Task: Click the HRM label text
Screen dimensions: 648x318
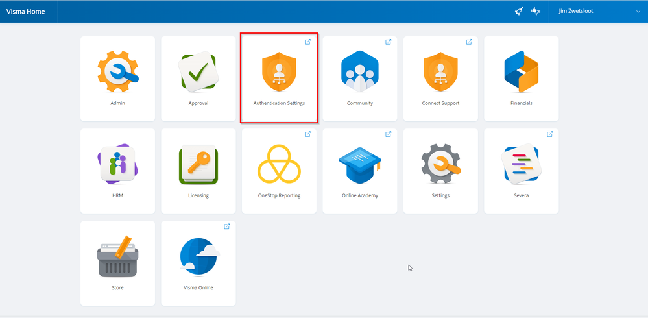Action: click(x=118, y=195)
